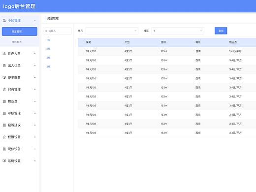This screenshot has height=192, width=256.
Task: Expand the 出入记录 chevron
Action: click(35, 65)
